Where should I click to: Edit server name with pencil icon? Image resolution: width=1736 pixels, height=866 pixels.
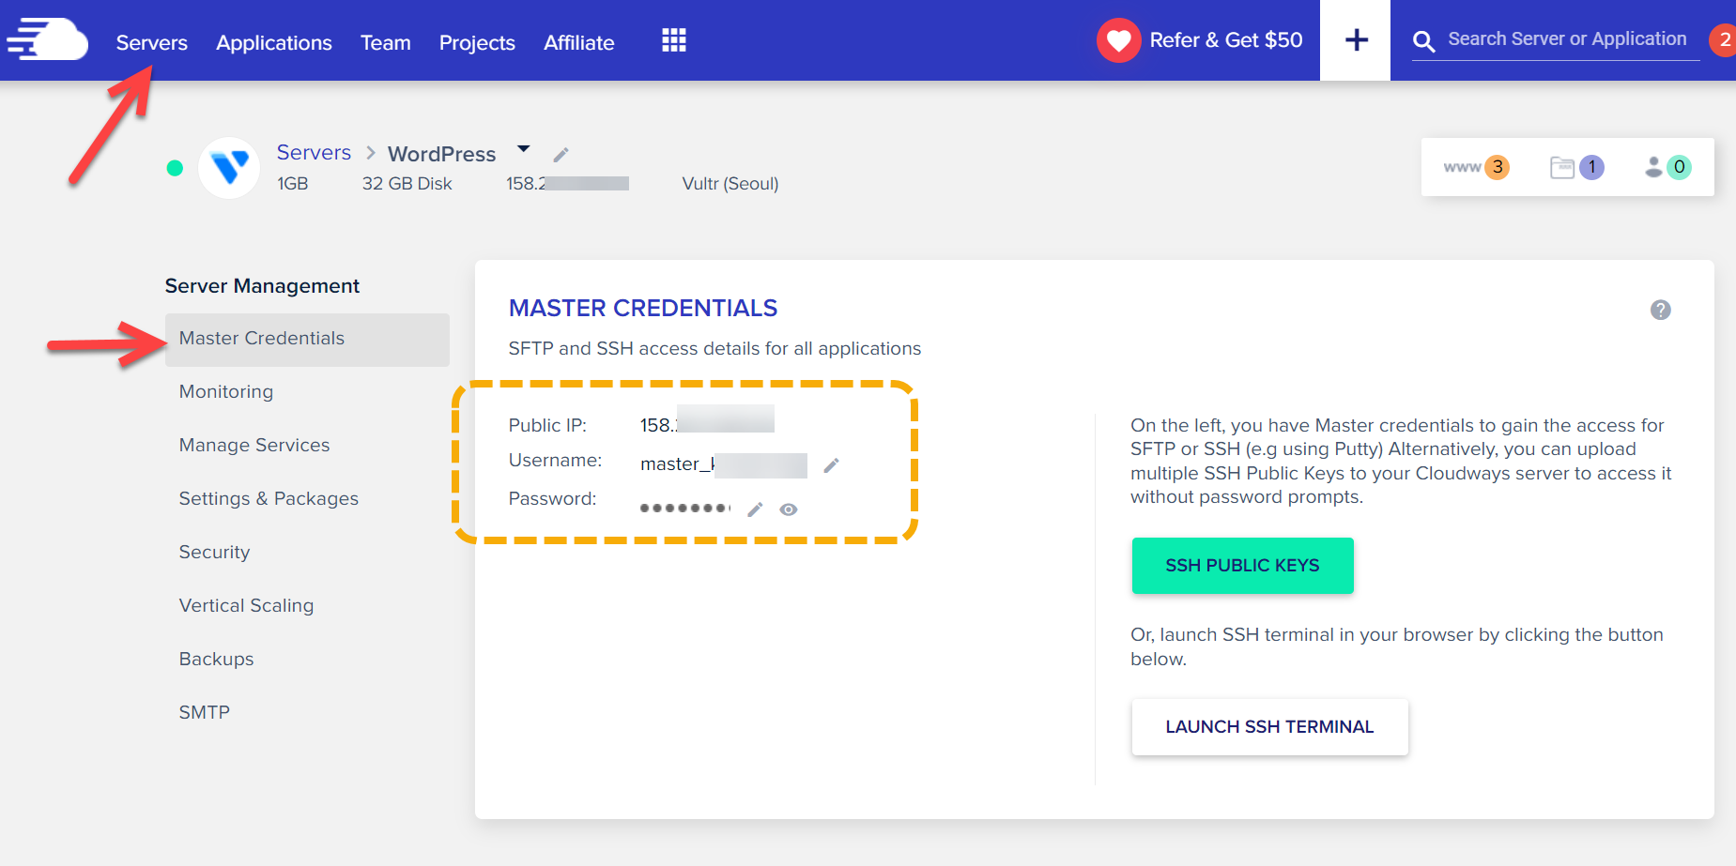coord(561,155)
